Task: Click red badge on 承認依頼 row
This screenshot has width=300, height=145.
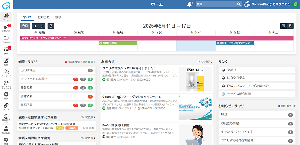Action: point(90,97)
